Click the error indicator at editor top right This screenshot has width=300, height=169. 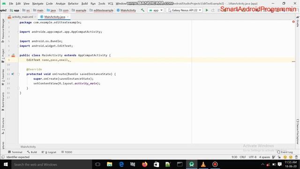point(293,22)
